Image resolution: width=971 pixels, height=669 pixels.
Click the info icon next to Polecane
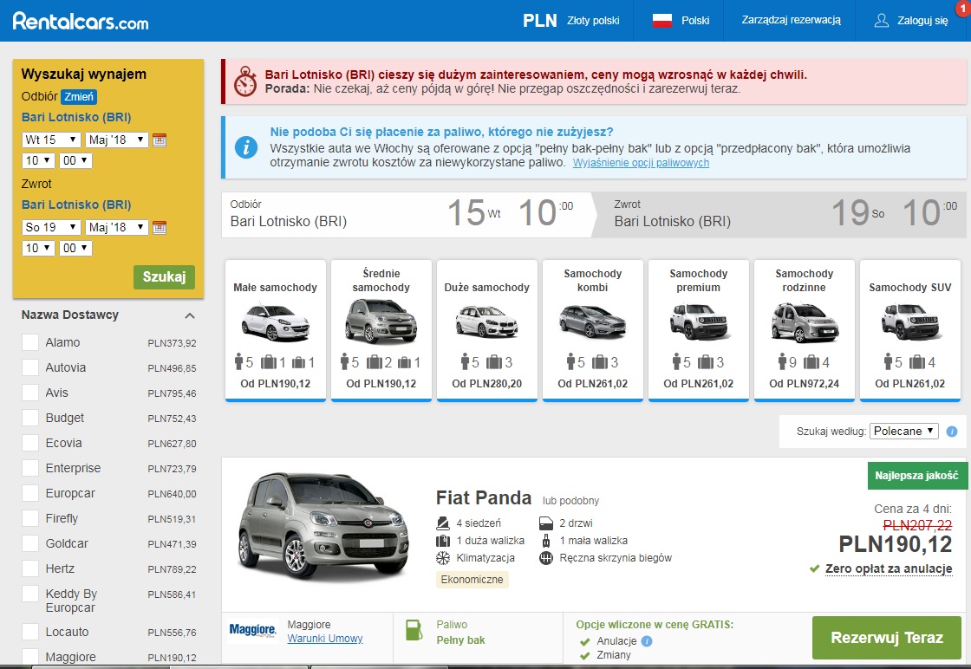pos(952,432)
